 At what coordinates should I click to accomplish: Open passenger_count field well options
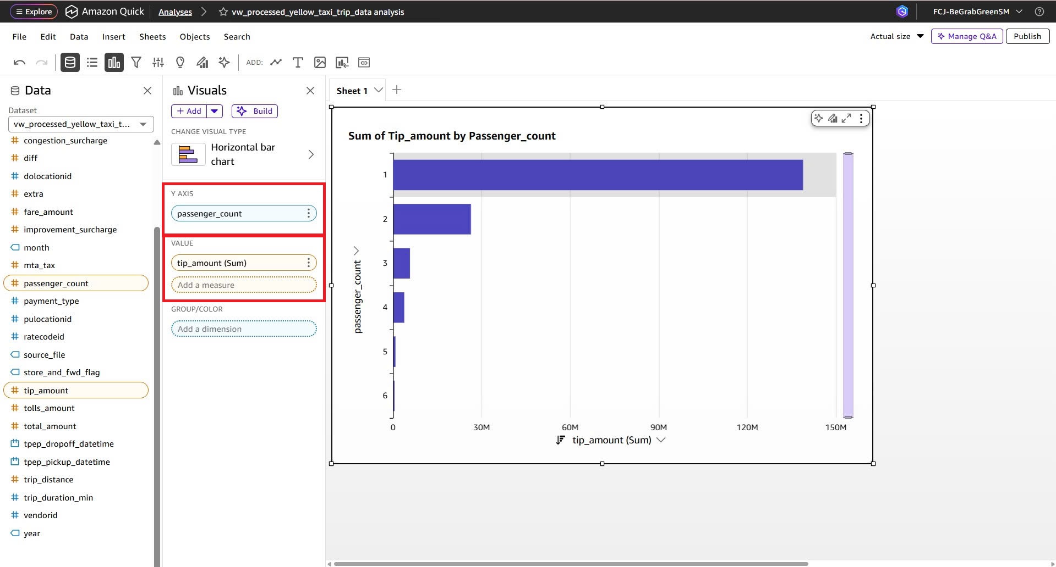(x=308, y=213)
